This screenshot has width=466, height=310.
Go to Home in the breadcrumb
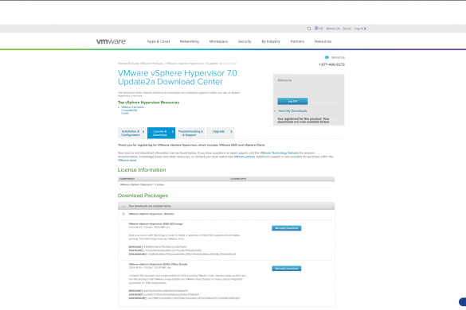click(122, 64)
